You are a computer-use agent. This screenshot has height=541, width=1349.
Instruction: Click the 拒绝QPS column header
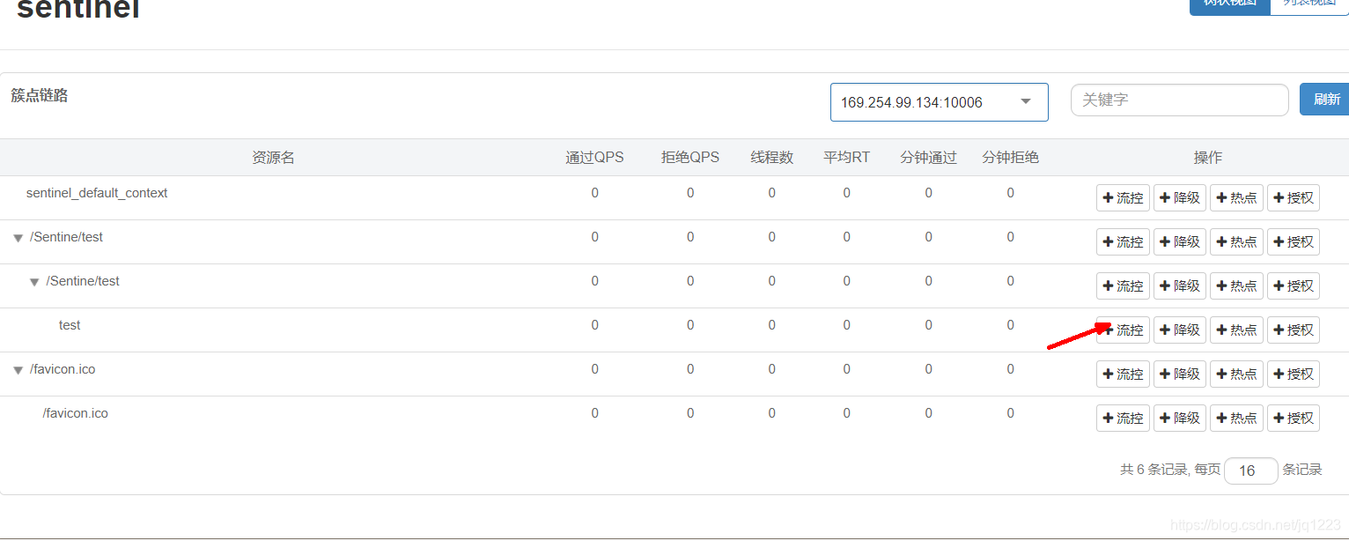click(x=690, y=158)
